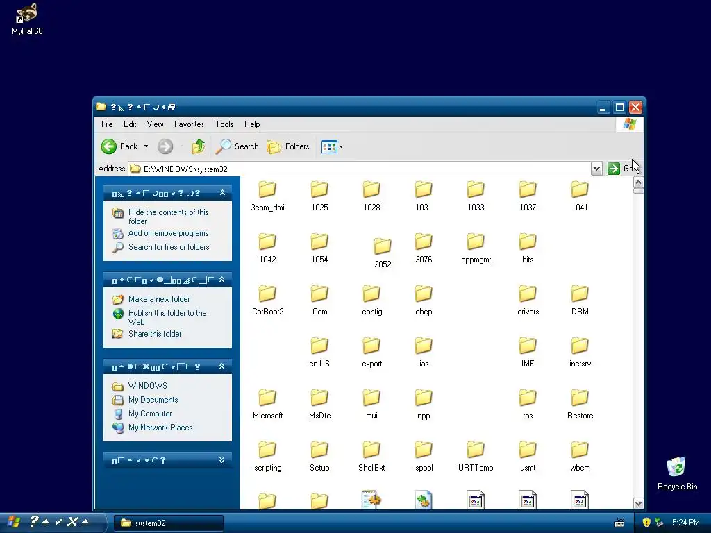Select the bits folder
Viewport: 711px width, 533px height.
[528, 248]
